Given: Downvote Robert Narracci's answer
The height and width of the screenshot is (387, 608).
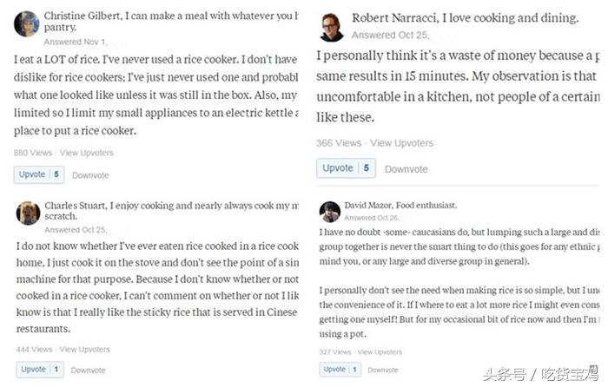Looking at the screenshot, I should [x=406, y=169].
